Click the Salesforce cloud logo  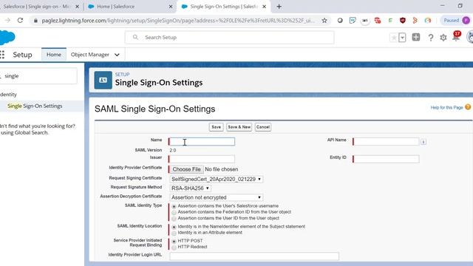tap(7, 38)
